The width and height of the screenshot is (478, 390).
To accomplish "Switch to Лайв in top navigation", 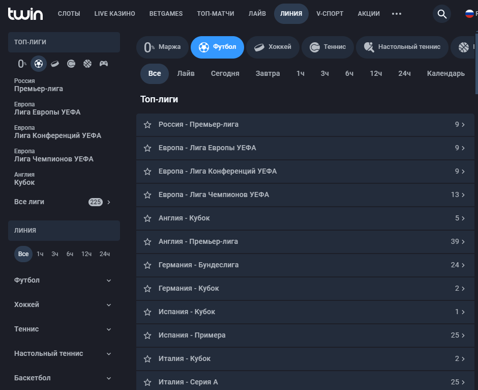I will click(257, 14).
